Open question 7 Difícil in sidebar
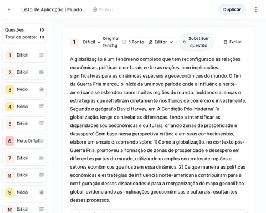266x213 pixels. click(24, 158)
